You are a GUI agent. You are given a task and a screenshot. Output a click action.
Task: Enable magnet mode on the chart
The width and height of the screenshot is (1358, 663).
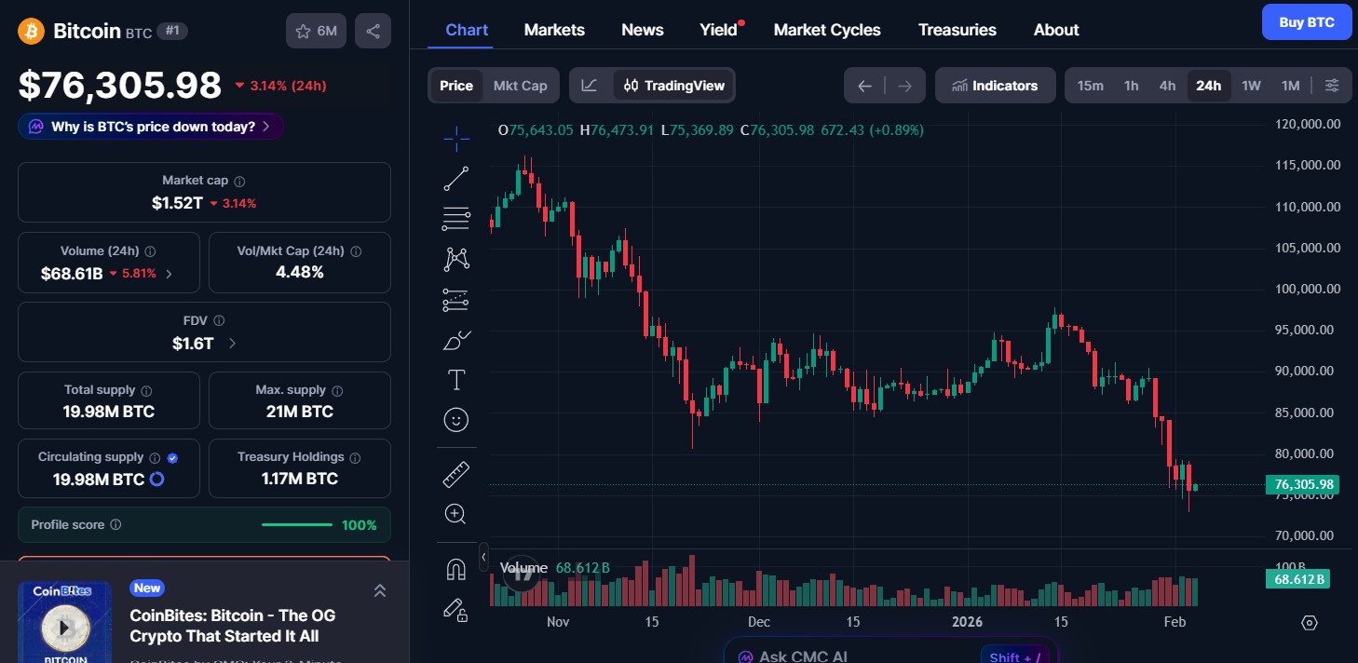pyautogui.click(x=456, y=568)
